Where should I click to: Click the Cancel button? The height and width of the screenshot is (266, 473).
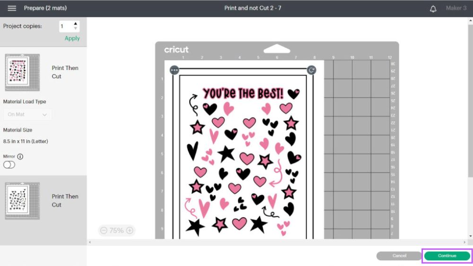point(399,256)
